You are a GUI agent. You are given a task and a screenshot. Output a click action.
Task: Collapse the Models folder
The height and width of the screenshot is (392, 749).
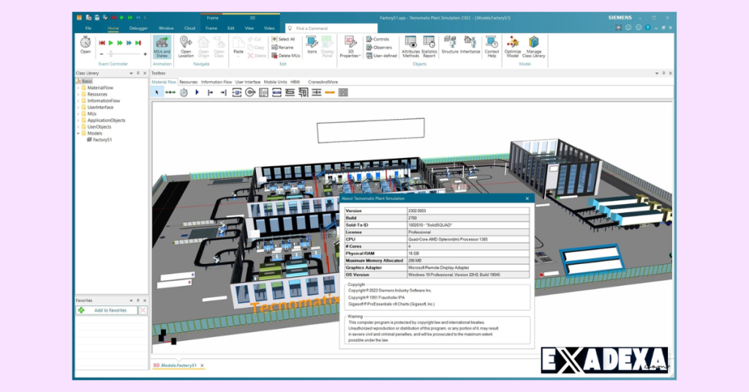point(78,133)
